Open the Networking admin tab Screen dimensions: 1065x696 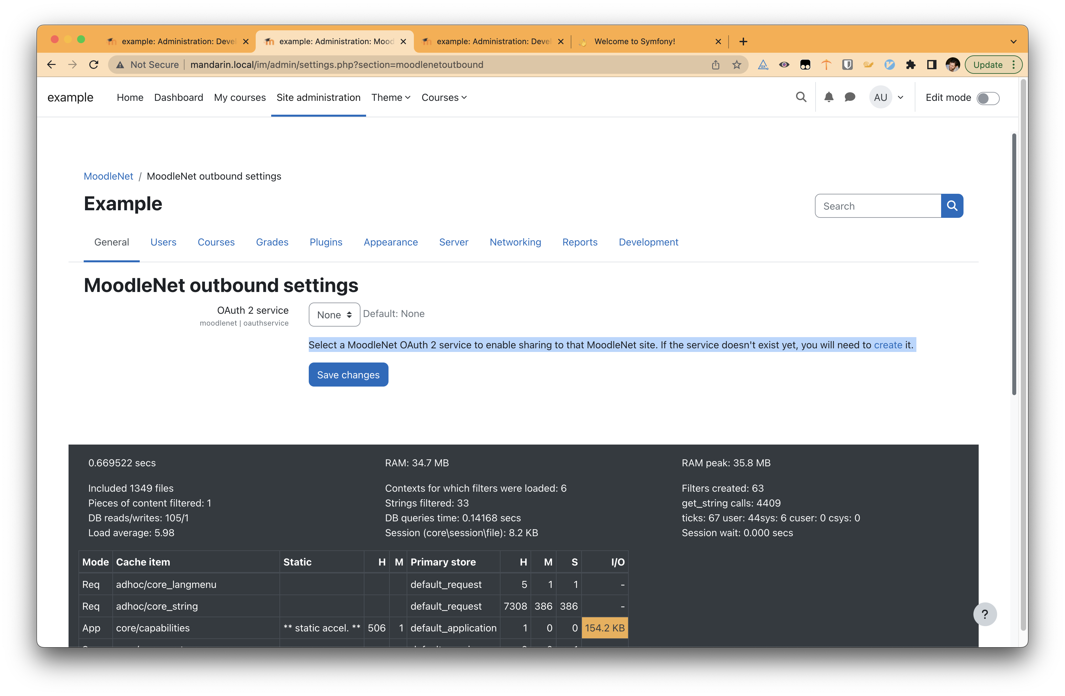coord(515,242)
